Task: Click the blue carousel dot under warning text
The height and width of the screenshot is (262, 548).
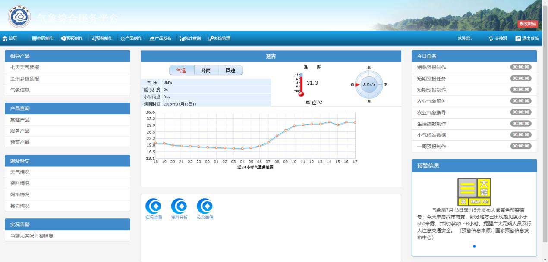Action: [x=474, y=246]
